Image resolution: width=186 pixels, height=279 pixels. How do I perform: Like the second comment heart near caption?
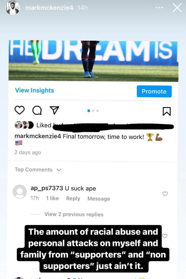click(165, 236)
